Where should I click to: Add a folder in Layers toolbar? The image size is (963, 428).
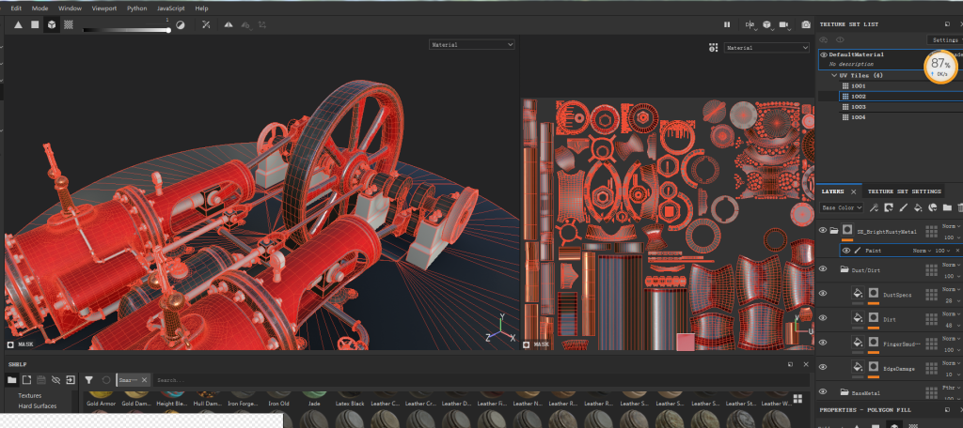point(947,207)
